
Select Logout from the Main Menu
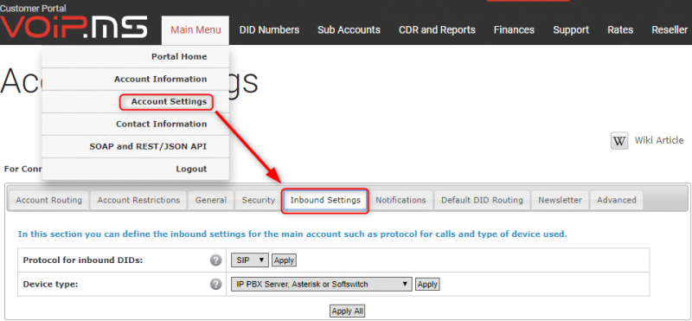(191, 169)
